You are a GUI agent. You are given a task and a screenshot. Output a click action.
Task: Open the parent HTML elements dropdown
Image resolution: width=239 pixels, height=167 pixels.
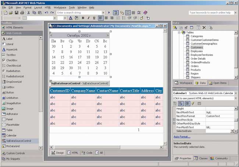click(236, 98)
